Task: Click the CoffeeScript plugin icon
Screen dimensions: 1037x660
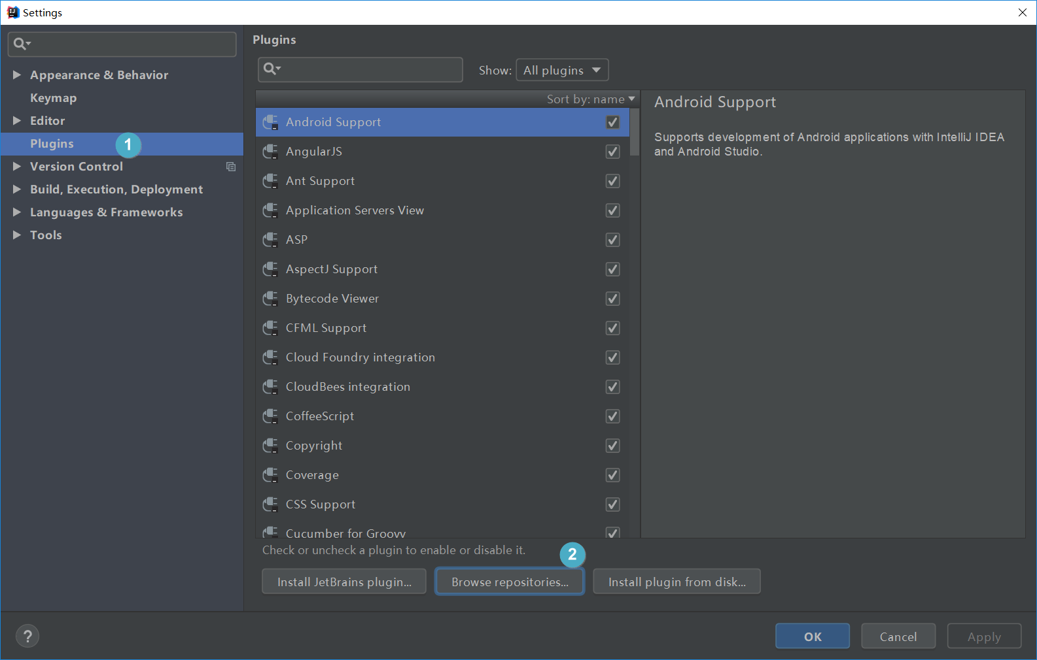Action: click(x=270, y=416)
